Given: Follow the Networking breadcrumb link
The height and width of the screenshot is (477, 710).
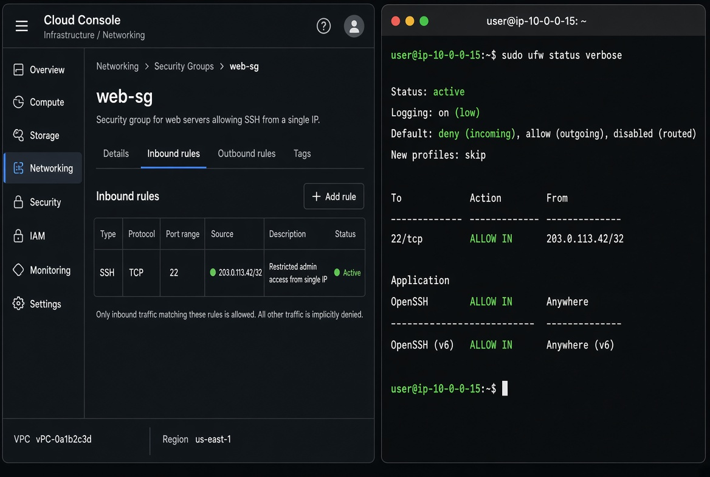Looking at the screenshot, I should click(x=117, y=66).
